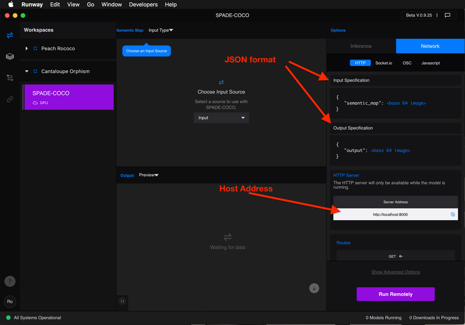This screenshot has width=465, height=325.
Task: Click the Input Specification header
Action: [x=396, y=80]
